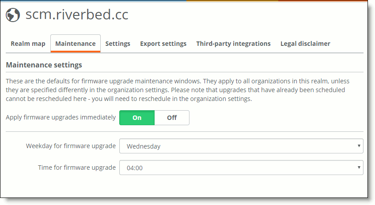Open the Third-party integrations tab
The image size is (375, 205).
click(x=233, y=44)
